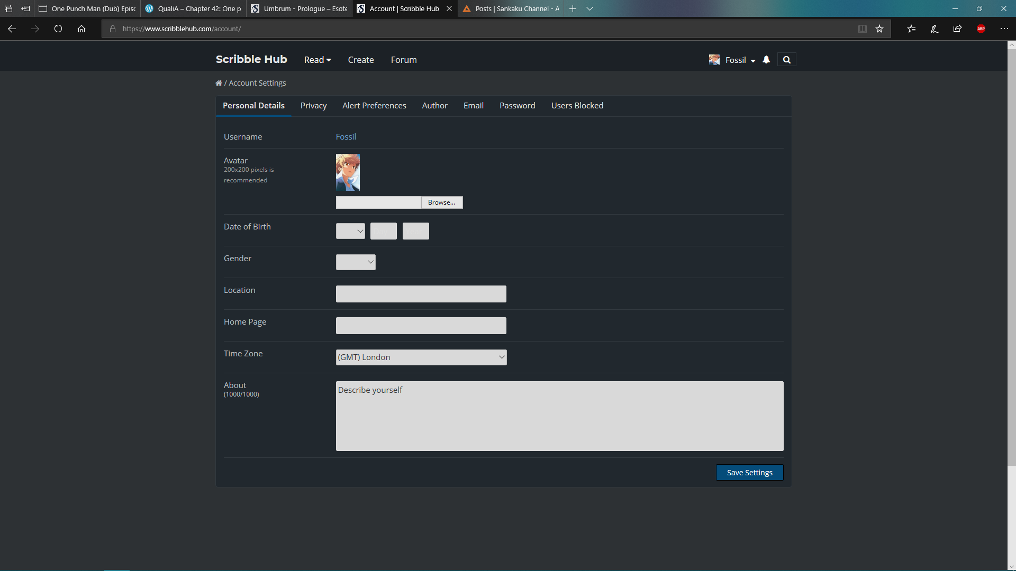Add page to favorites with star icon
This screenshot has height=571, width=1016.
pyautogui.click(x=880, y=29)
